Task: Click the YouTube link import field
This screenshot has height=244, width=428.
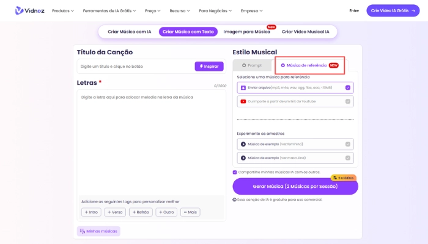Action: 295,101
